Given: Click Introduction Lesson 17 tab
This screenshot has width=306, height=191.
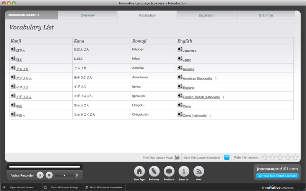Looking at the screenshot, I should point(31,15).
